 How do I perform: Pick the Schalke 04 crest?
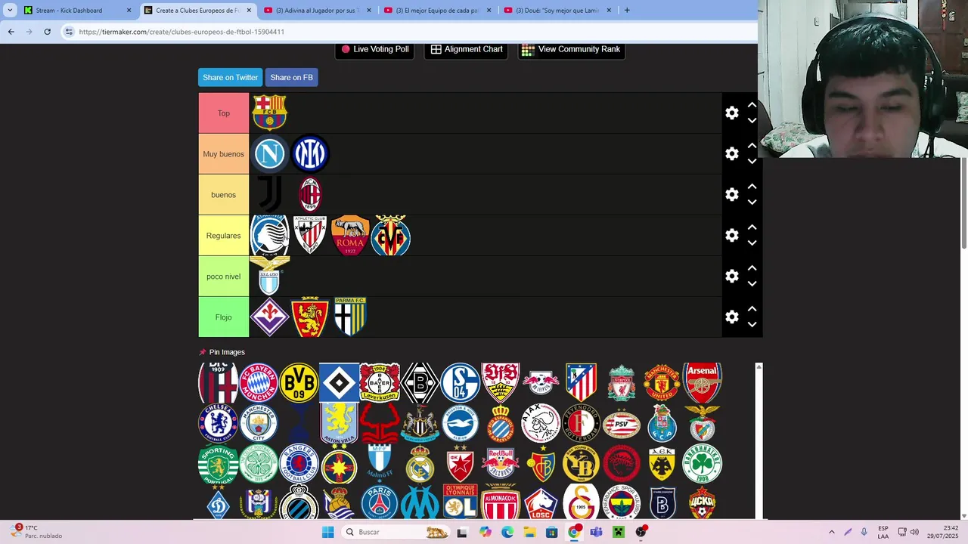[461, 382]
